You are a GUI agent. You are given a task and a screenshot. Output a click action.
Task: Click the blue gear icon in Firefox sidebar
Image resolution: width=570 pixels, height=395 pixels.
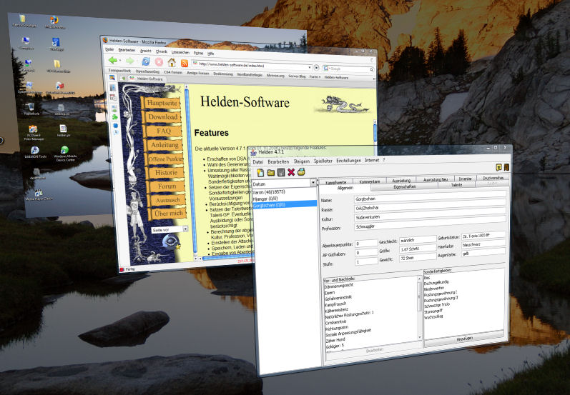115,125
